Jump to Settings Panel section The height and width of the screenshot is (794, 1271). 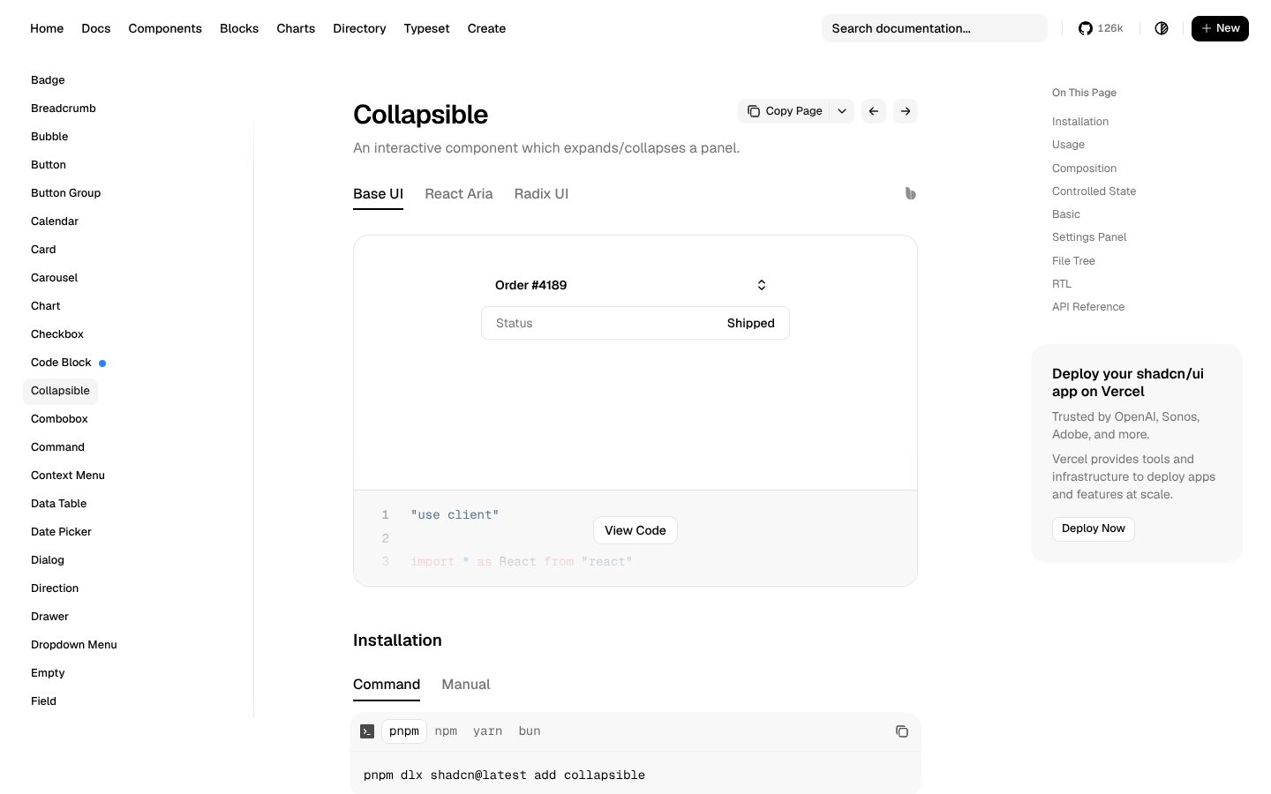tap(1089, 237)
